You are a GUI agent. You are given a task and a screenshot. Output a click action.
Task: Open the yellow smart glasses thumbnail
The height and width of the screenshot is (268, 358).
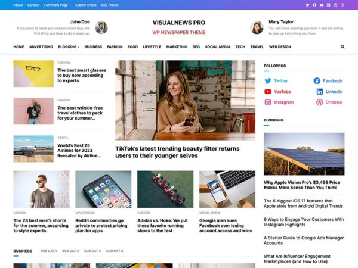click(33, 74)
